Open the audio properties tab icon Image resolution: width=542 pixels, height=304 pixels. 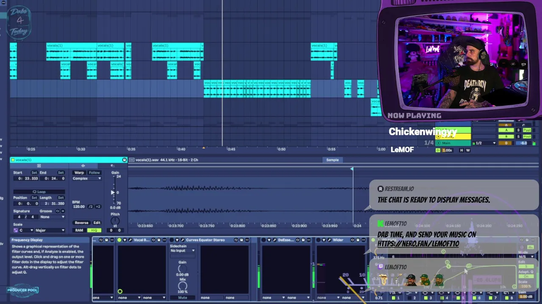[83, 166]
